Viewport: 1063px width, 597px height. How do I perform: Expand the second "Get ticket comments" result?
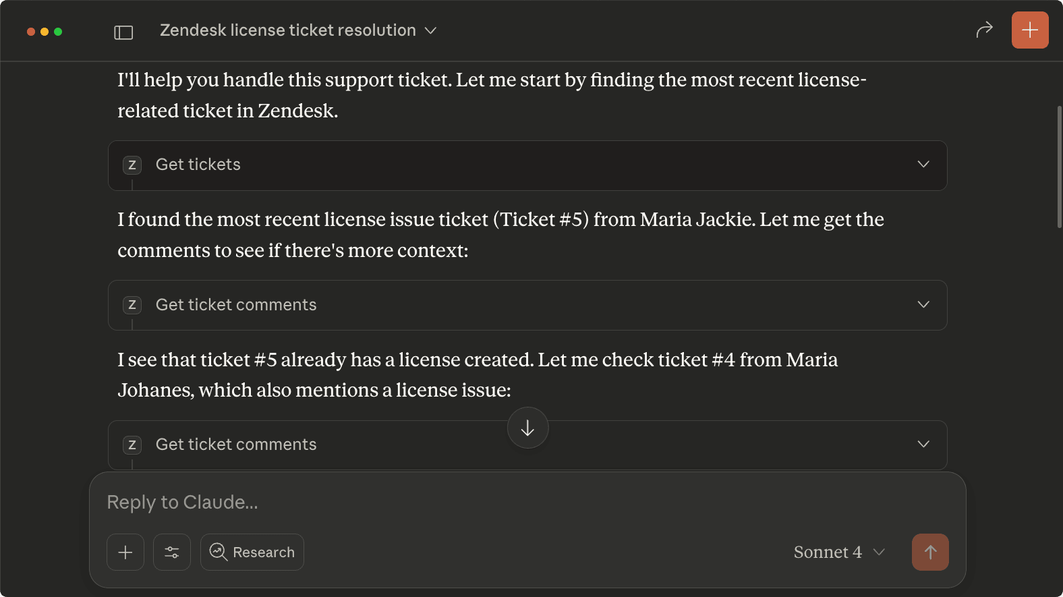coord(923,445)
